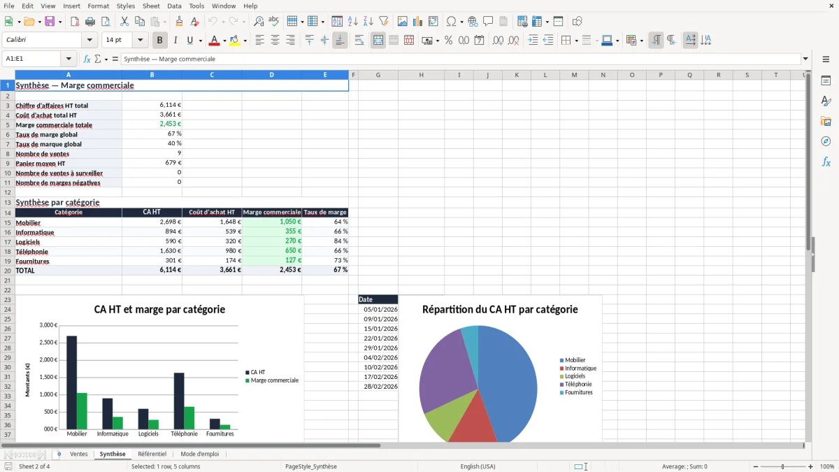Insert a comment
Screen dimensions: 839x472
[488, 22]
